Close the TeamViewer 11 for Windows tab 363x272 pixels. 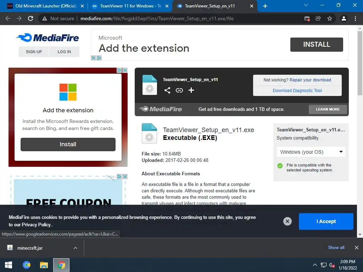[167, 6]
